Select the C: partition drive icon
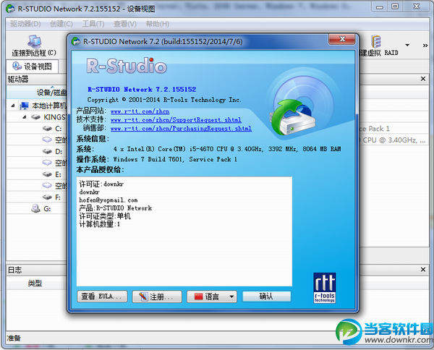 pyautogui.click(x=47, y=129)
